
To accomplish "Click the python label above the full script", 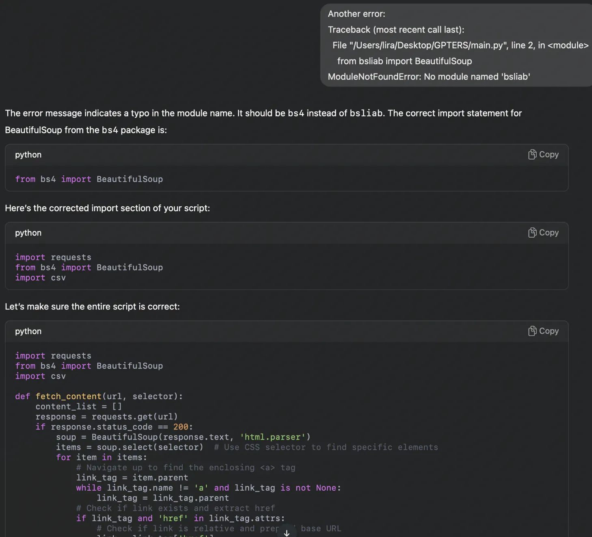I will click(x=28, y=331).
